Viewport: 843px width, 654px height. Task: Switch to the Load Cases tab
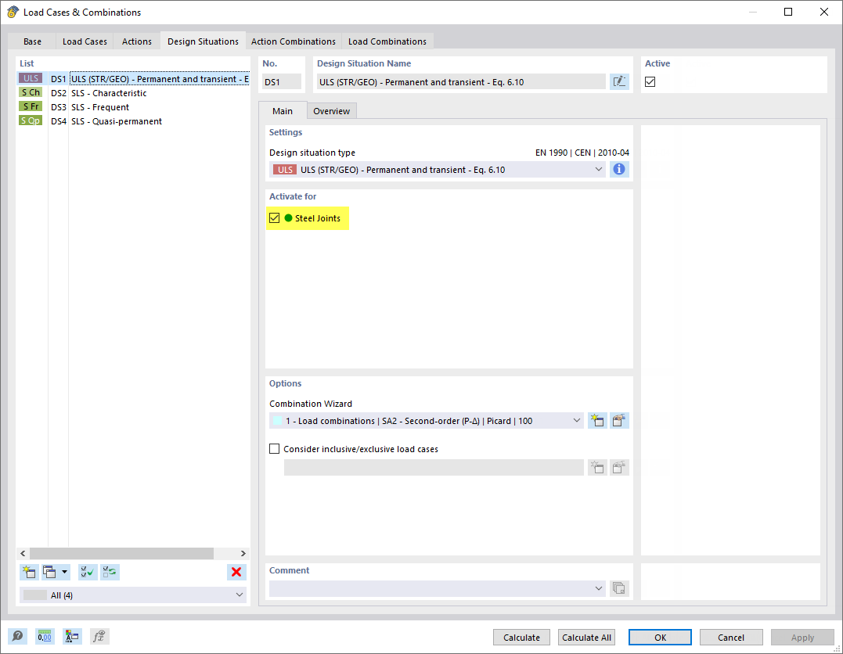coord(85,41)
